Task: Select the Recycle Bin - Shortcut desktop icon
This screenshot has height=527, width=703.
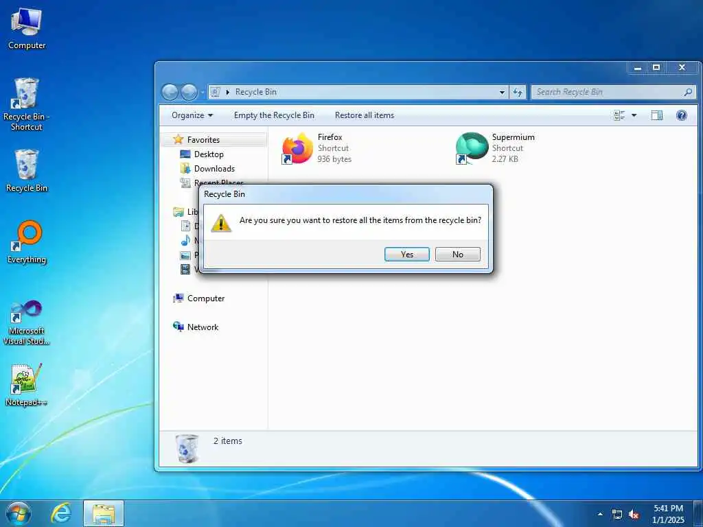Action: [26, 104]
